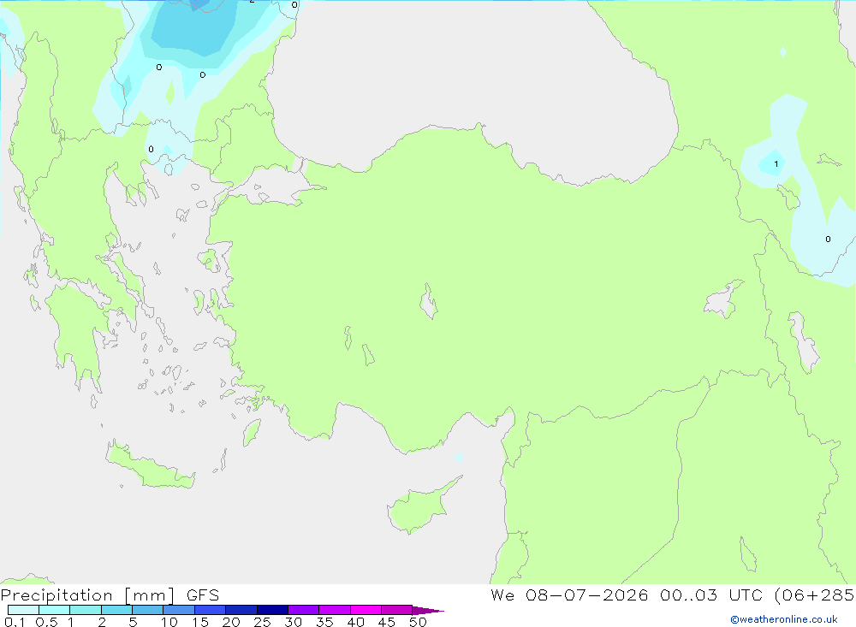
Task: Select the 30–35 mm violet legend swatch
Action: [303, 610]
